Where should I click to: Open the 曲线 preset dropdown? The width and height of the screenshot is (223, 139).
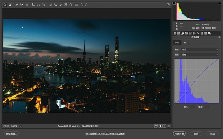[200, 50]
